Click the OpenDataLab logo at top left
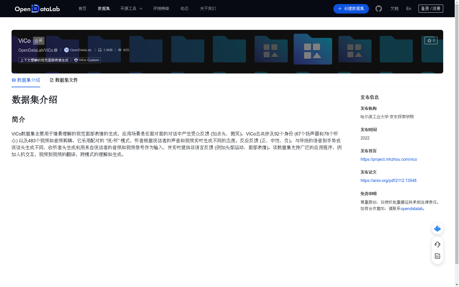The image size is (459, 287). point(37,9)
